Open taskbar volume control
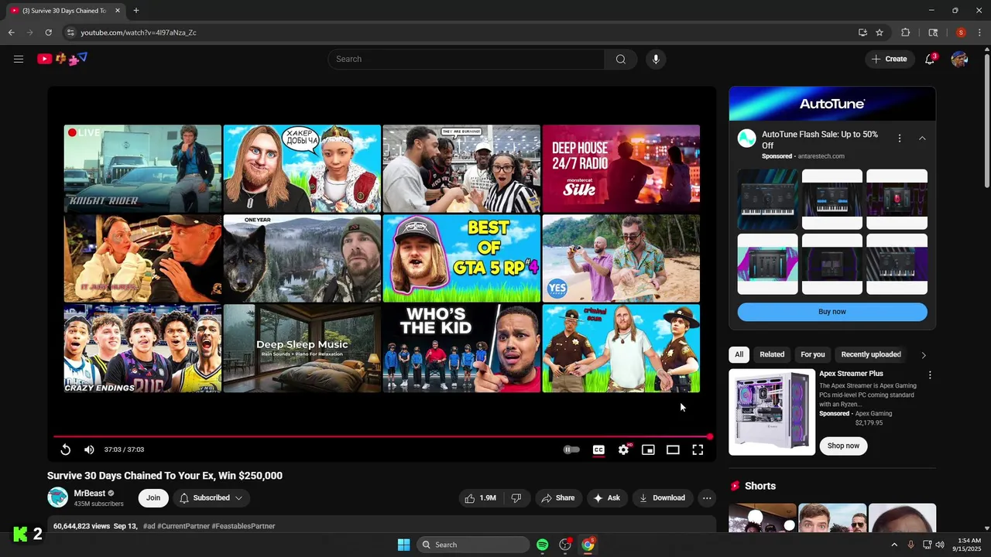This screenshot has width=991, height=557. pos(940,545)
